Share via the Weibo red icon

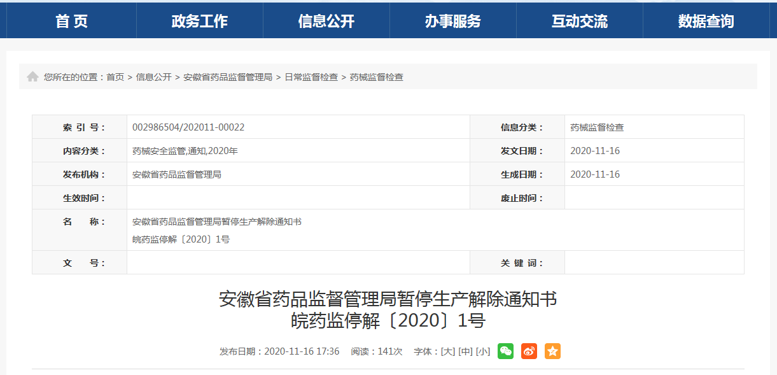click(529, 351)
